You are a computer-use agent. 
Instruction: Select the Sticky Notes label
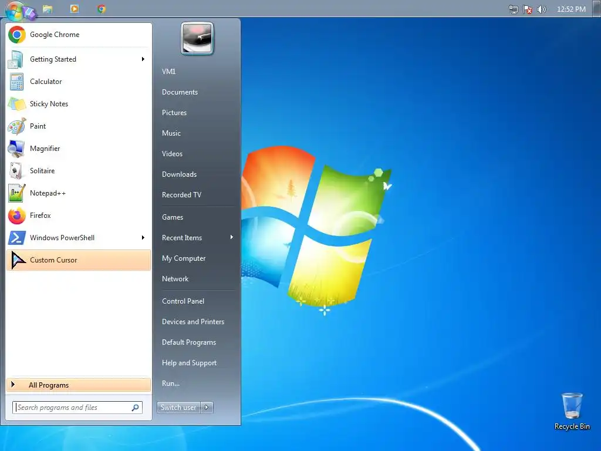click(x=49, y=104)
